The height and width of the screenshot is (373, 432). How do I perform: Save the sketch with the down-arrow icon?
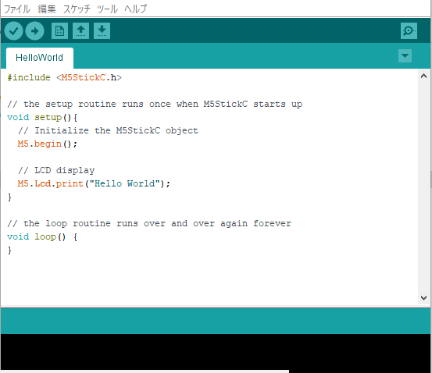tap(102, 31)
